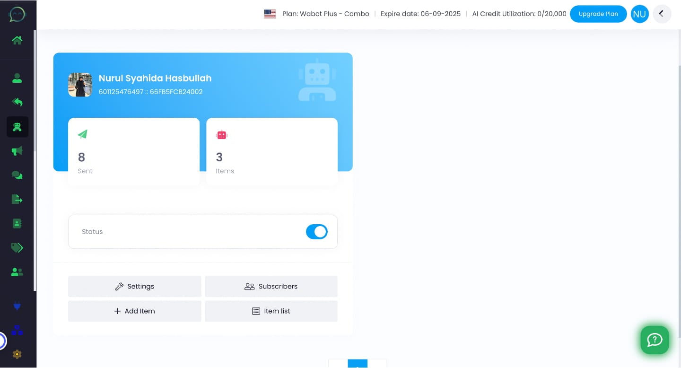Open the Auto-reply arrows icon
The image size is (681, 368).
click(17, 102)
